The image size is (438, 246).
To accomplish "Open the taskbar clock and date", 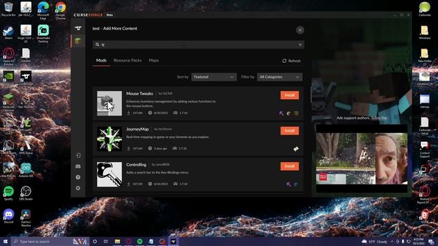I will click(x=418, y=241).
